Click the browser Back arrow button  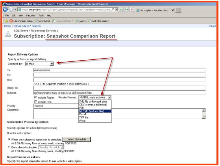(5, 9)
